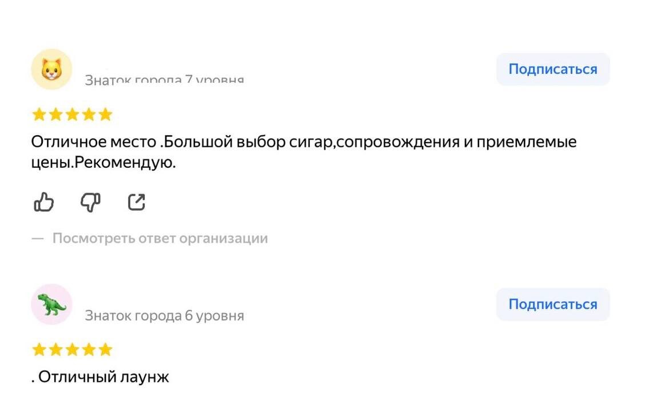Dislike the cigar review with thumbs down
Screen dimensions: 669x412
[x=90, y=202]
